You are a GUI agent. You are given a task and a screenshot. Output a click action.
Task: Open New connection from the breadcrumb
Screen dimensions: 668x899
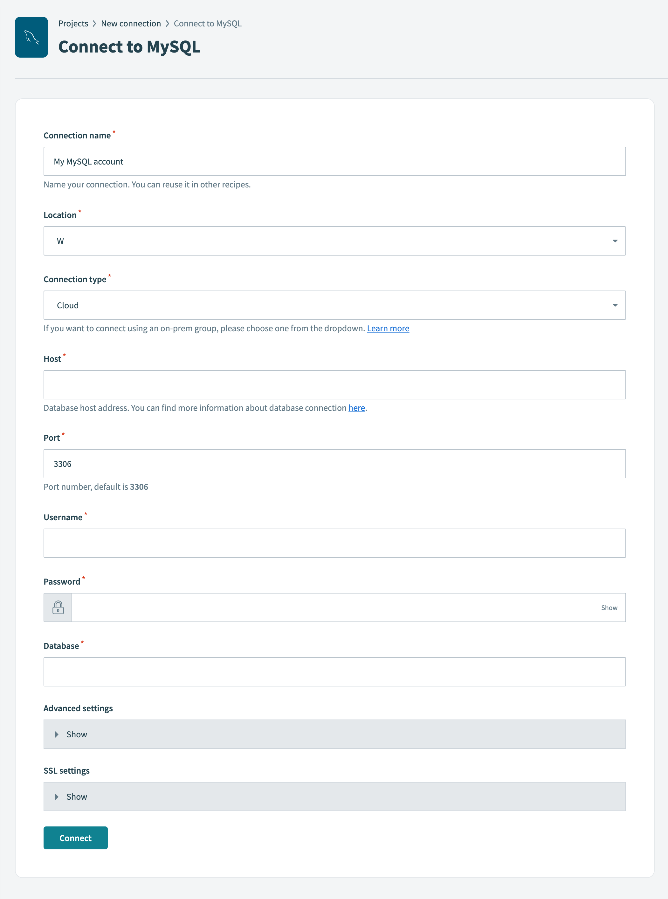(x=131, y=23)
